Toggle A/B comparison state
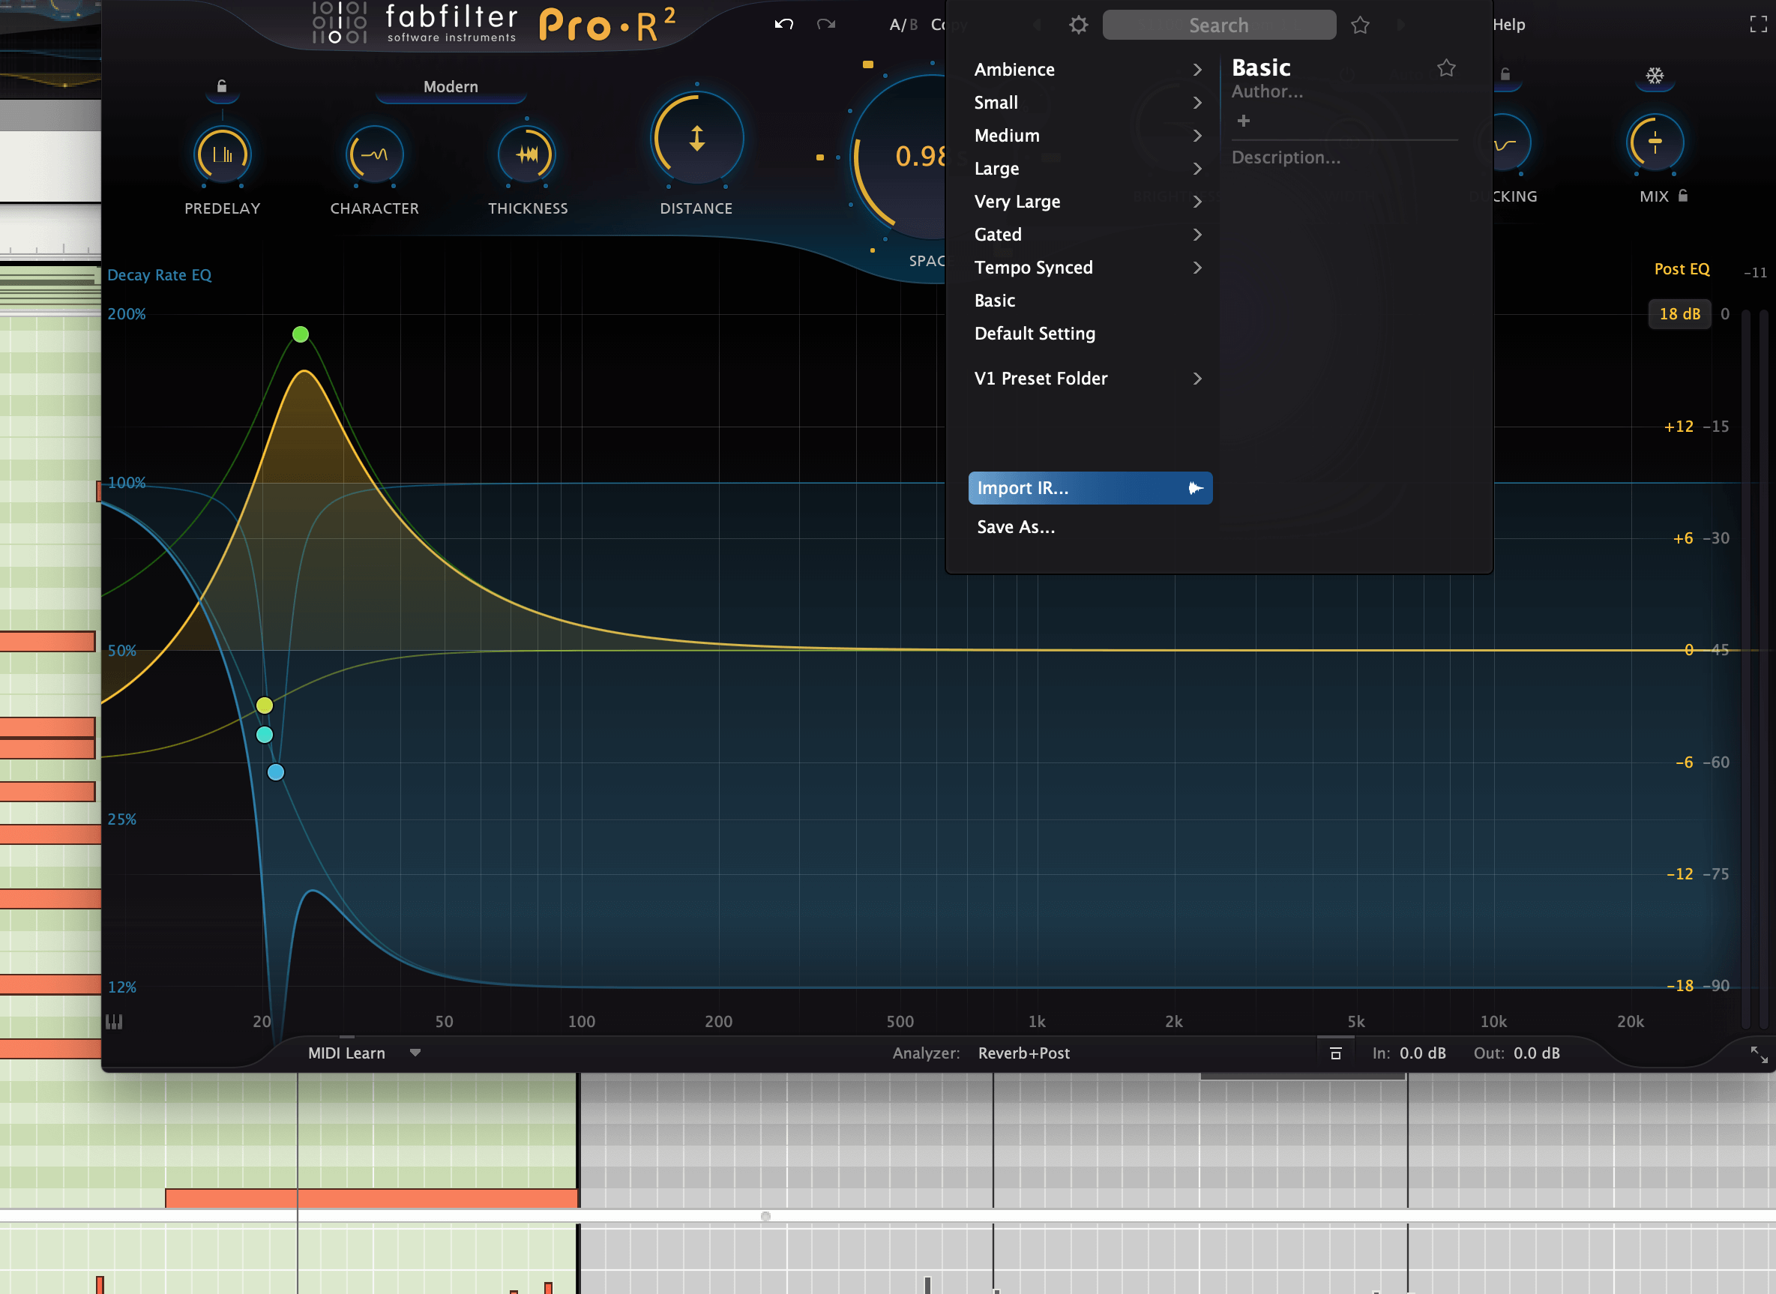Viewport: 1776px width, 1294px height. 903,25
